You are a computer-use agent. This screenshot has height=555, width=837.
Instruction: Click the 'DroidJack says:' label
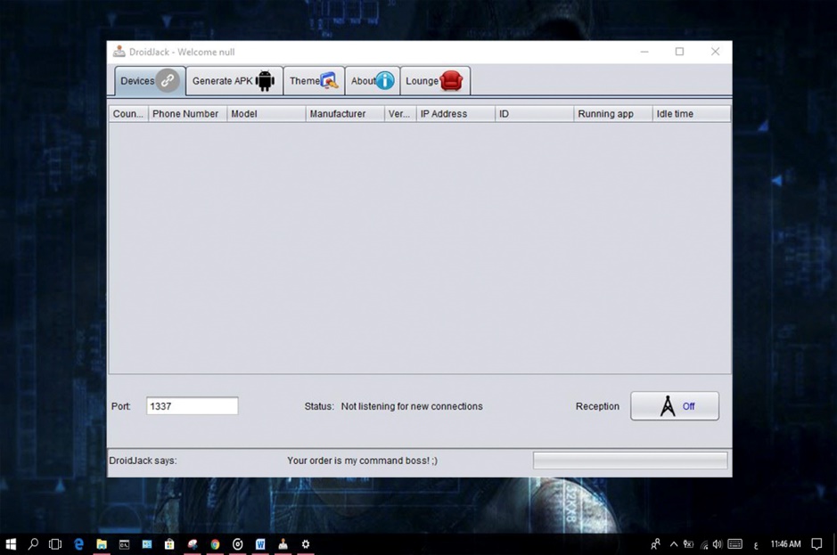pyautogui.click(x=143, y=461)
